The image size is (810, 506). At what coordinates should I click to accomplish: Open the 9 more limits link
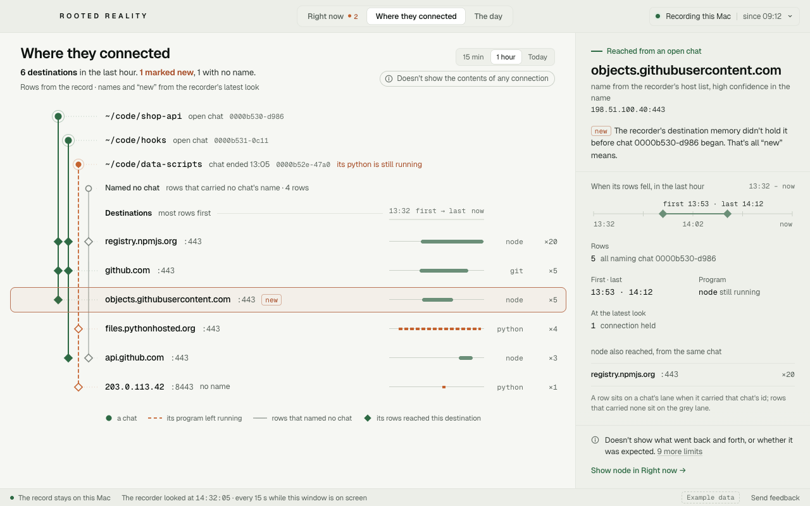(680, 452)
